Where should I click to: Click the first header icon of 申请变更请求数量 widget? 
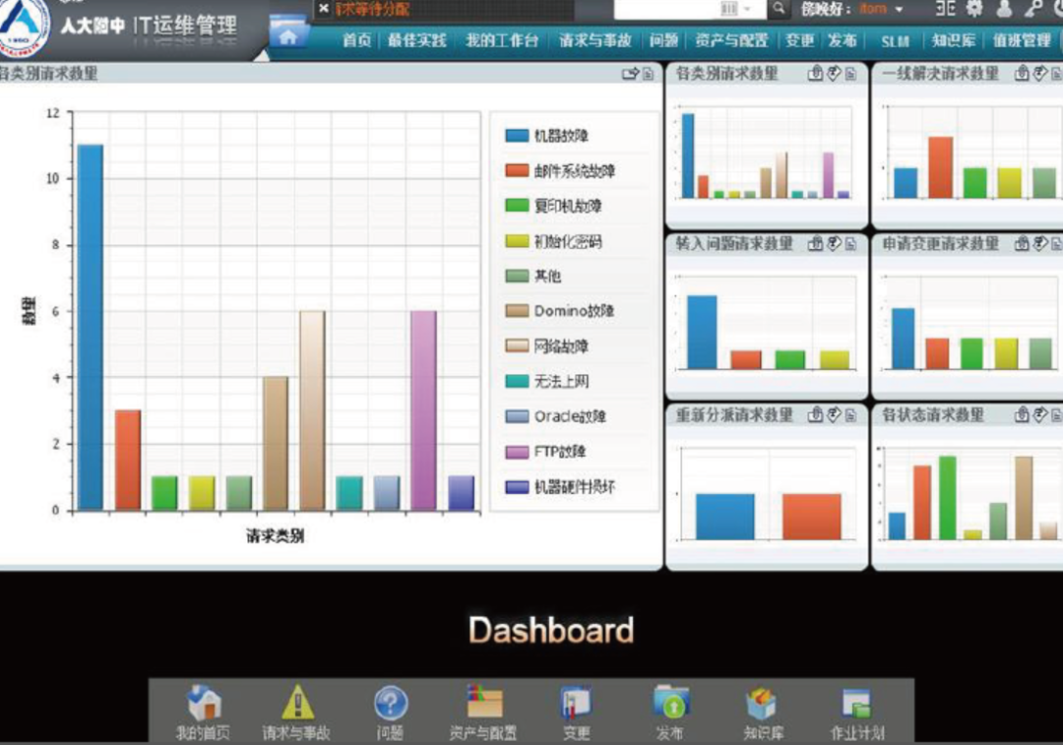(x=1022, y=243)
